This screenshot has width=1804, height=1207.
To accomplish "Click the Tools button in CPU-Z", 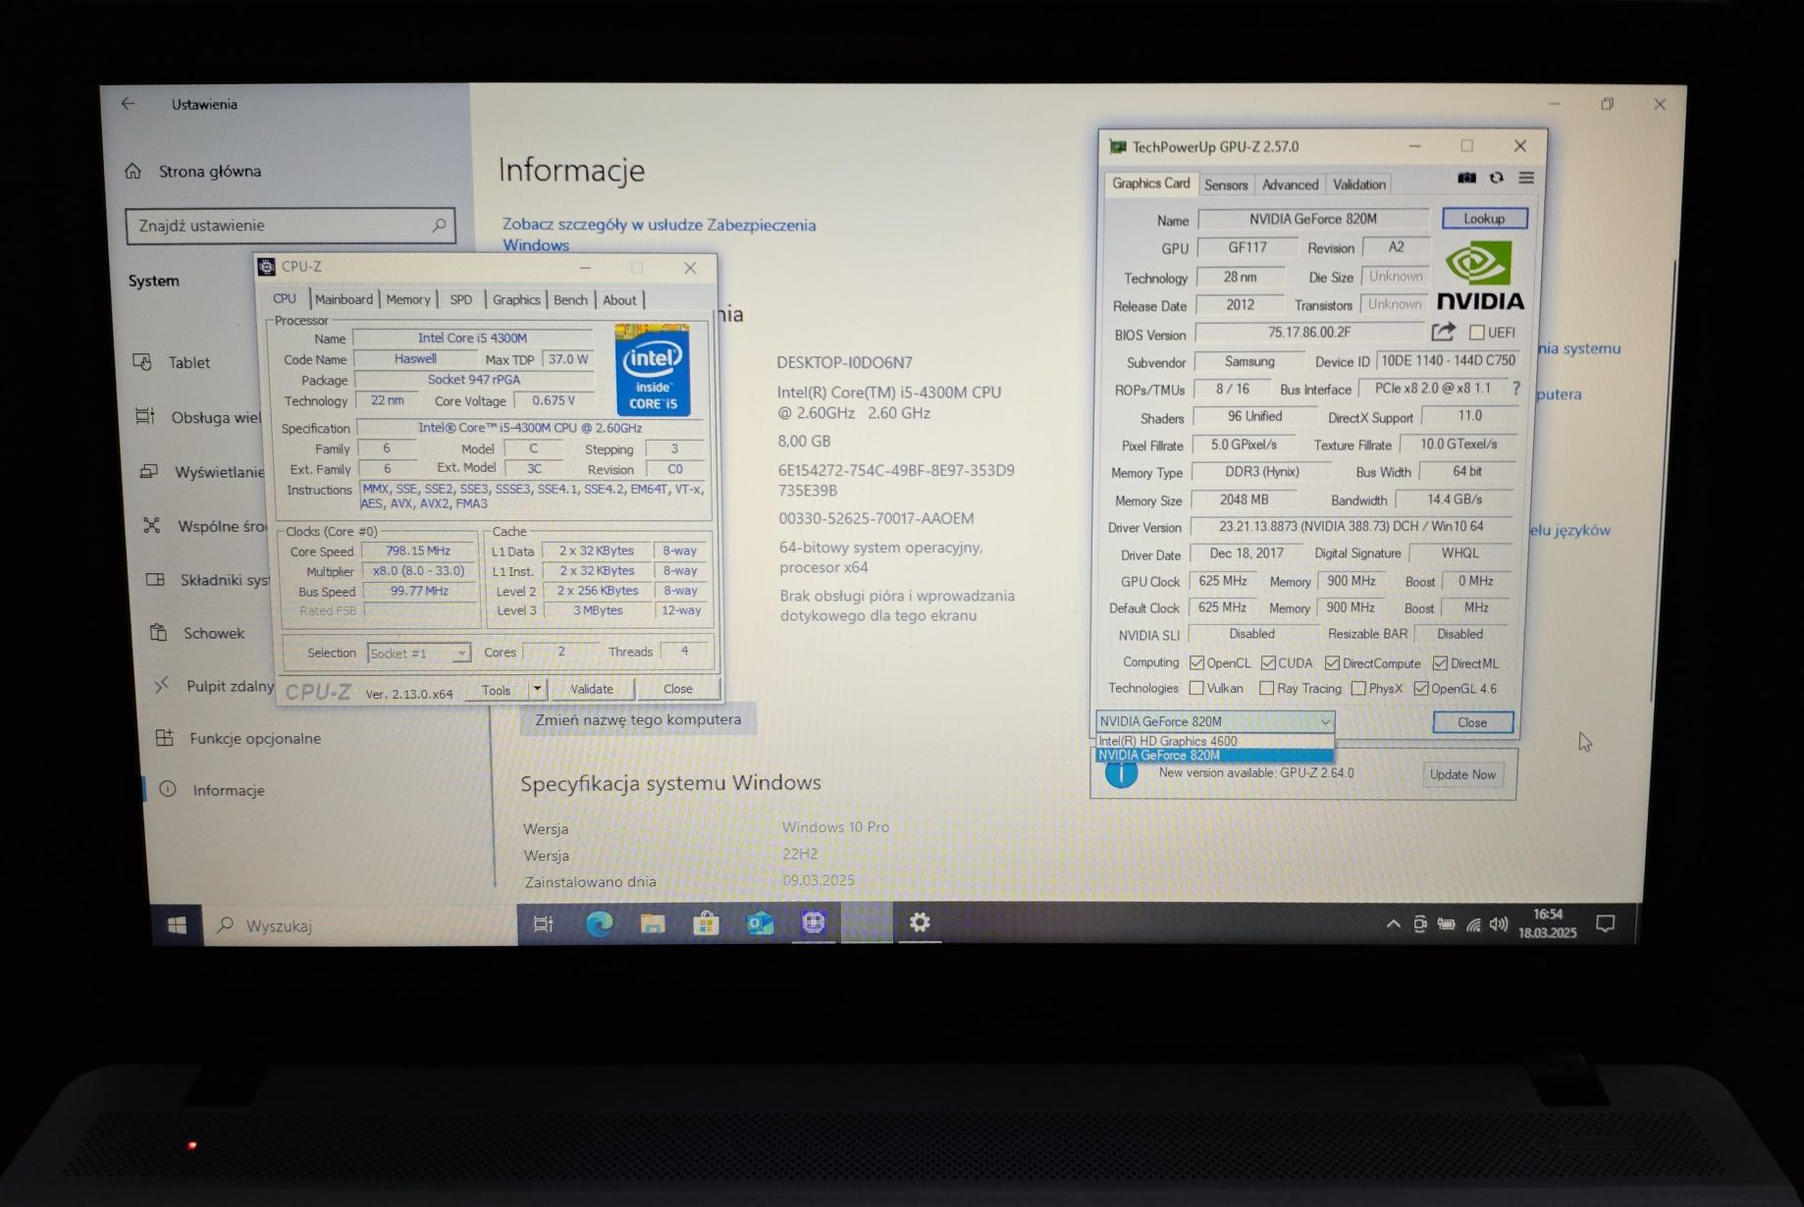I will click(497, 690).
